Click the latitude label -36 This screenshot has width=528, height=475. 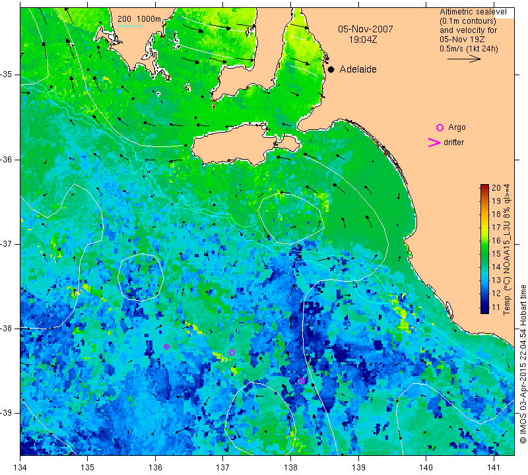click(6, 159)
